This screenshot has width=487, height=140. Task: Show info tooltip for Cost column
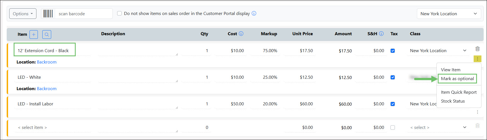(241, 34)
